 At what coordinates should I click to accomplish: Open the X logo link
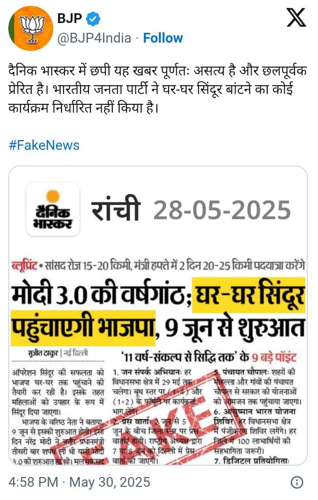coord(296,18)
